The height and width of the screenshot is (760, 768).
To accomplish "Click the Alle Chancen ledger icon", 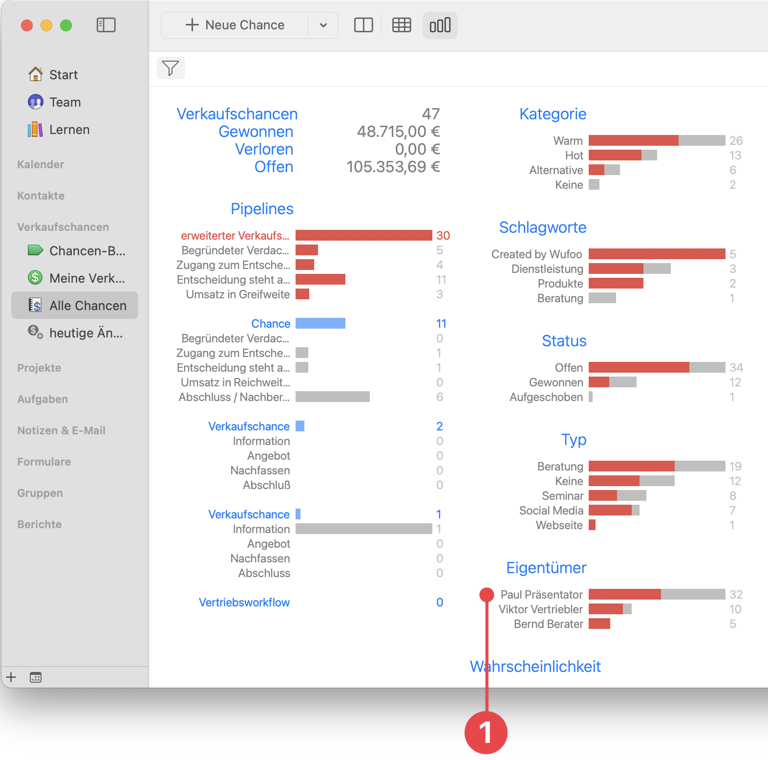I will point(35,305).
